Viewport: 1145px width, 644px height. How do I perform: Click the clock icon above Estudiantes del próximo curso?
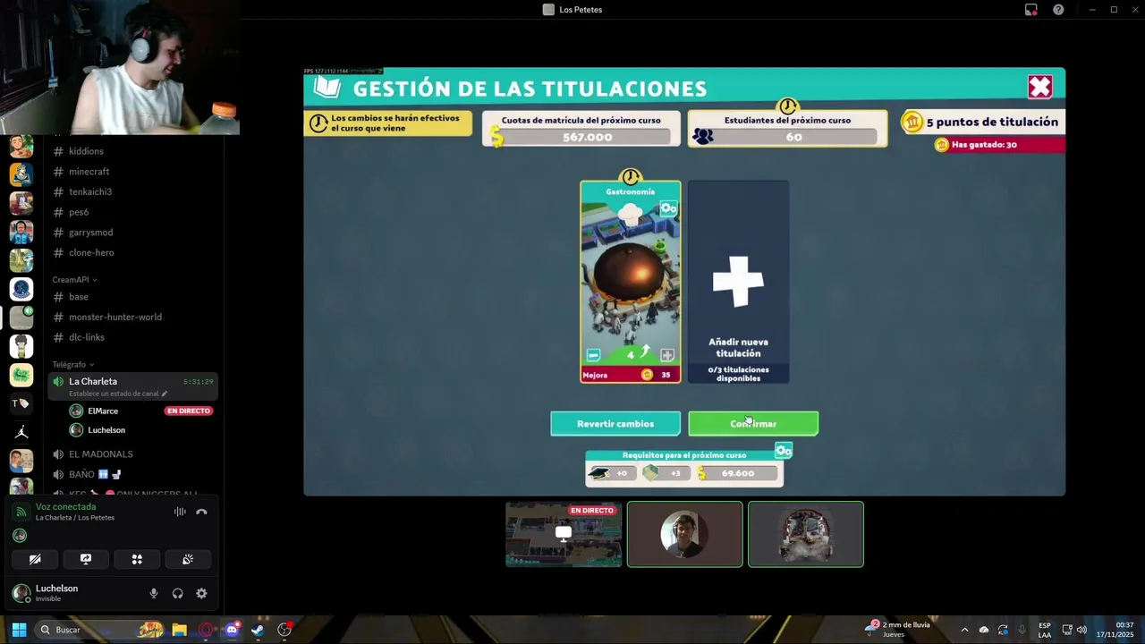[x=787, y=106]
